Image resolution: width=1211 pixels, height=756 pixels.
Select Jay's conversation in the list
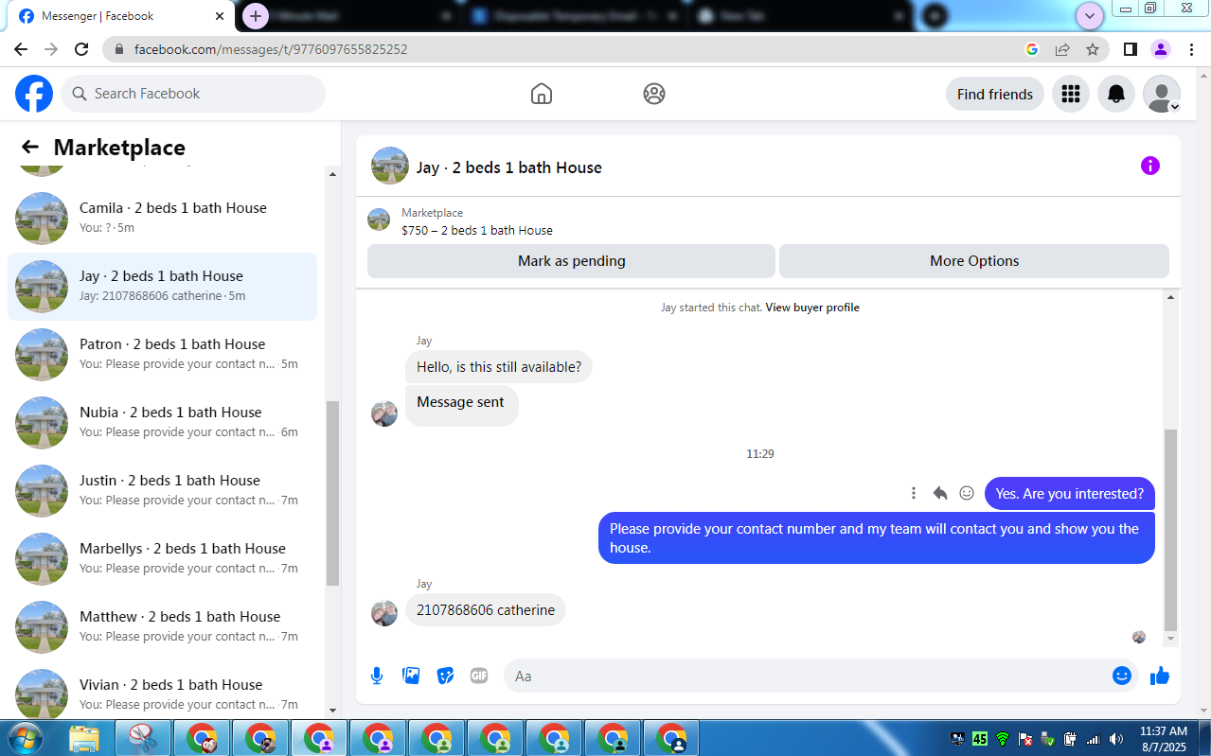click(163, 287)
